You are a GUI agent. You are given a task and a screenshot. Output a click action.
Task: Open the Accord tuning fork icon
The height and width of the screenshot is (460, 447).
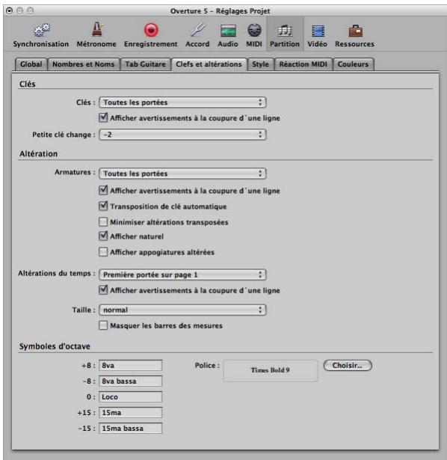[x=198, y=30]
